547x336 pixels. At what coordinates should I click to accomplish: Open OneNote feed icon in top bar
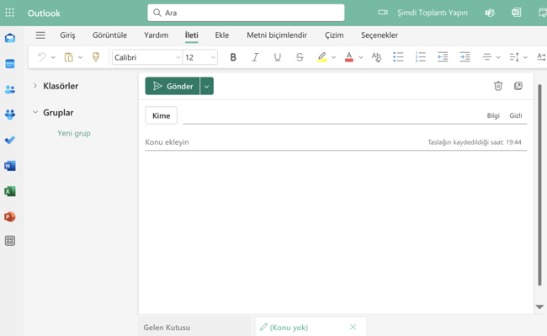(517, 13)
